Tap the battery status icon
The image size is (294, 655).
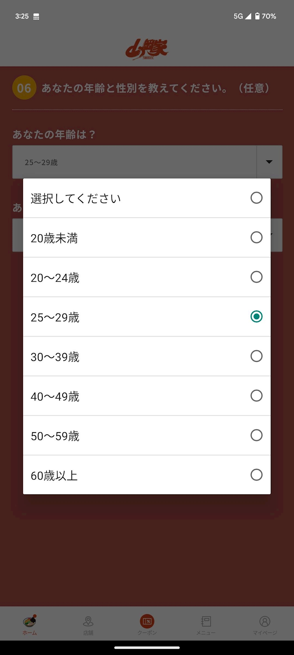click(257, 16)
